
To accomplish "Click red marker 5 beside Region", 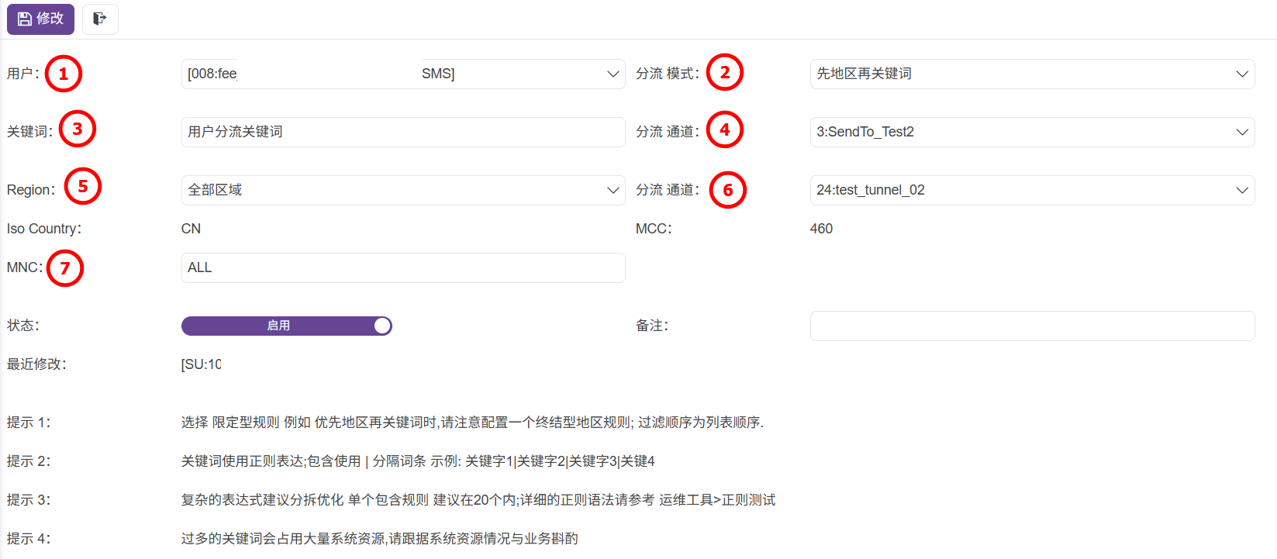I will tap(83, 186).
